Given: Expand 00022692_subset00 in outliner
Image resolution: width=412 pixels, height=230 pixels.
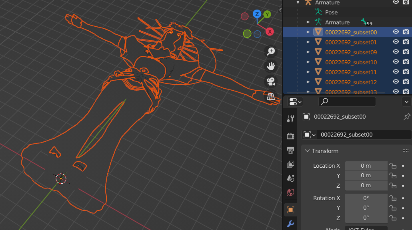Looking at the screenshot, I should click(308, 32).
